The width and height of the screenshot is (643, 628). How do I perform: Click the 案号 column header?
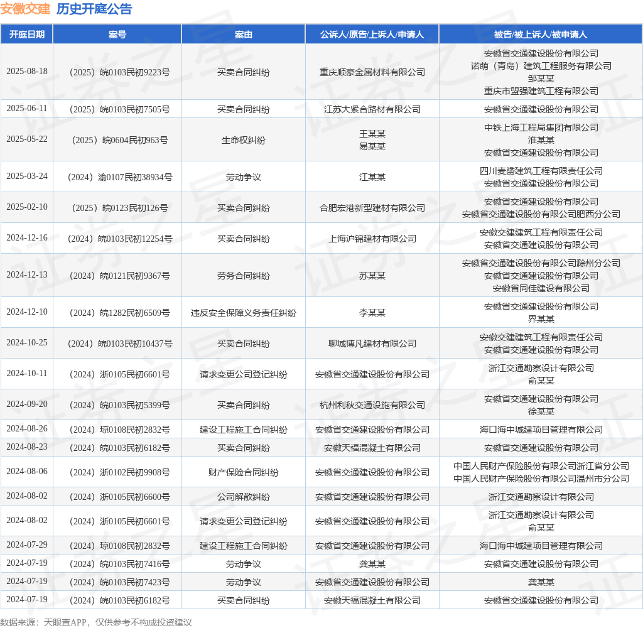pos(117,35)
